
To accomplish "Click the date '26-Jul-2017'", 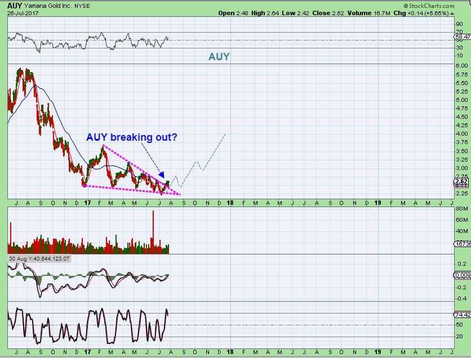I will [x=23, y=13].
